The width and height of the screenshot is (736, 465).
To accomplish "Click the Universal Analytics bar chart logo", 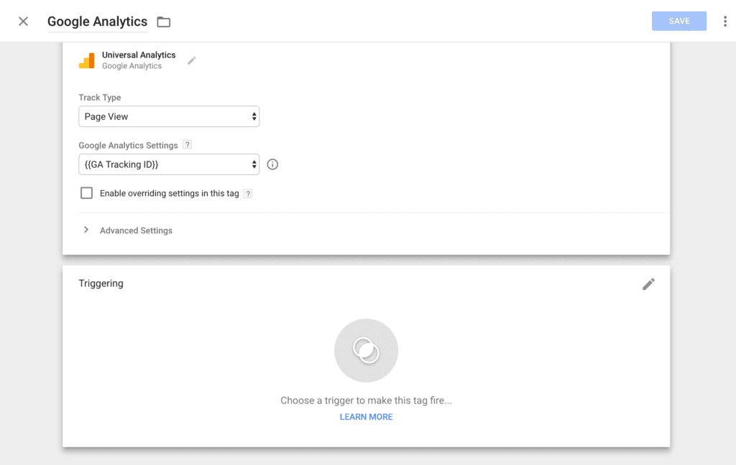I will tap(86, 60).
